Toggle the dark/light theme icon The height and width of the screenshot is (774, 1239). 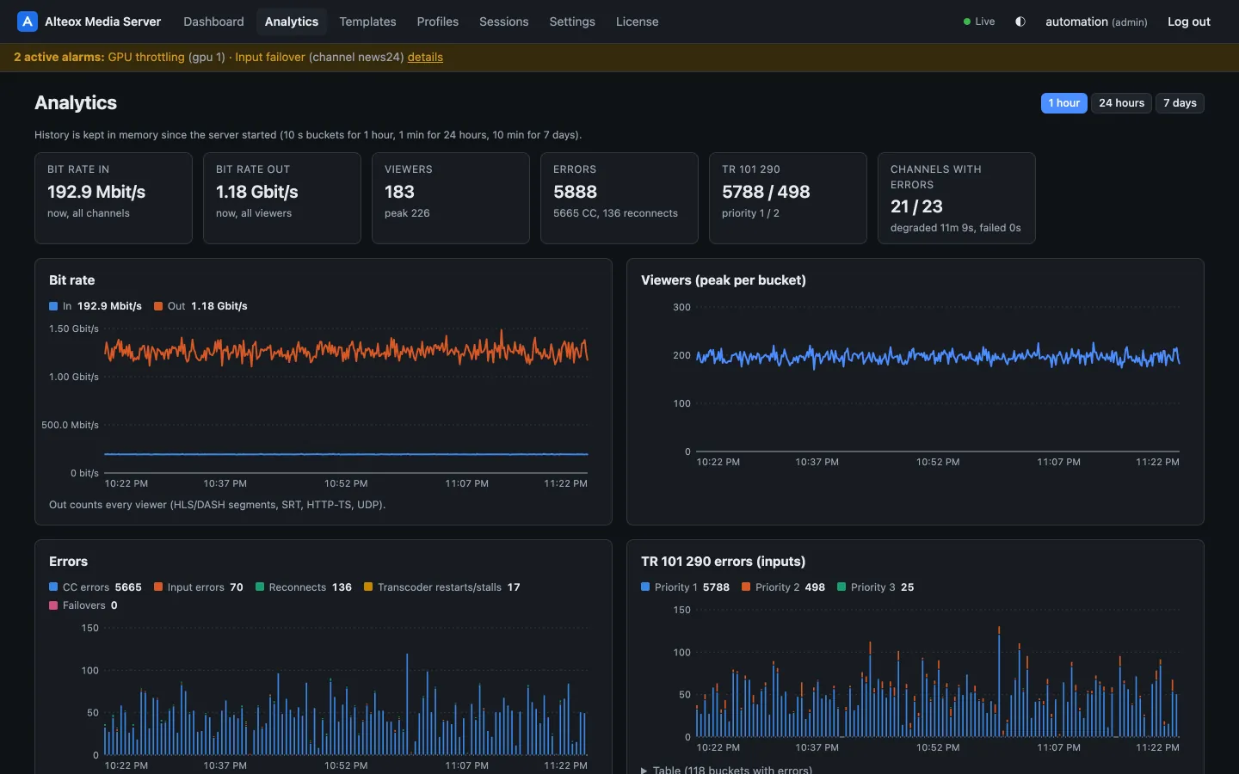point(1020,21)
